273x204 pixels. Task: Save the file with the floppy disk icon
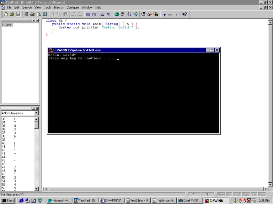[18, 15]
